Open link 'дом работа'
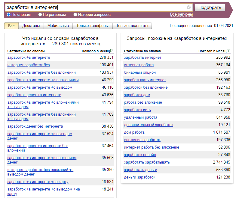This screenshot has height=198, width=236. pos(134,132)
